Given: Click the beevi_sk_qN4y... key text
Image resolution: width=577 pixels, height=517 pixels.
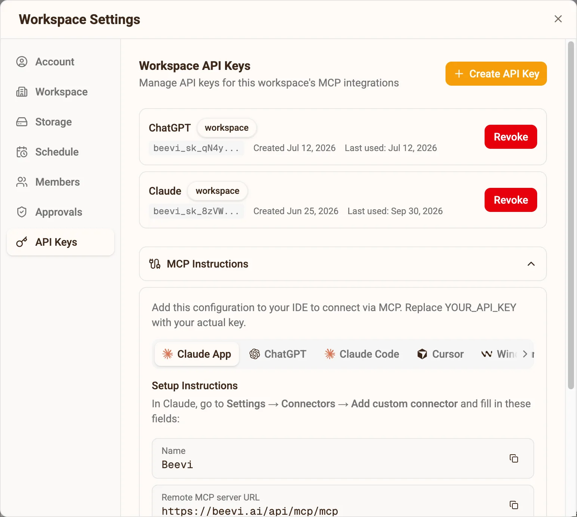Looking at the screenshot, I should pyautogui.click(x=196, y=148).
